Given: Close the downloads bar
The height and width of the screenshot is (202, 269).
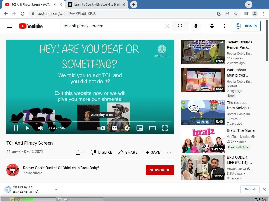Looking at the screenshot, I should (x=264, y=189).
